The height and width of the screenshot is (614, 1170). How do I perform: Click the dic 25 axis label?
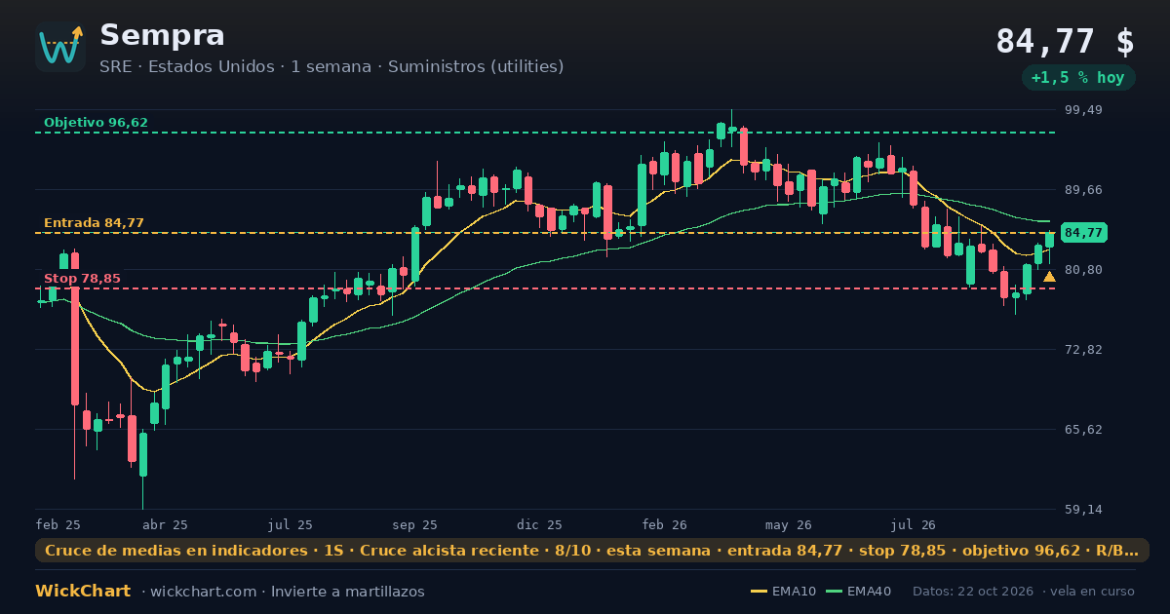[540, 524]
